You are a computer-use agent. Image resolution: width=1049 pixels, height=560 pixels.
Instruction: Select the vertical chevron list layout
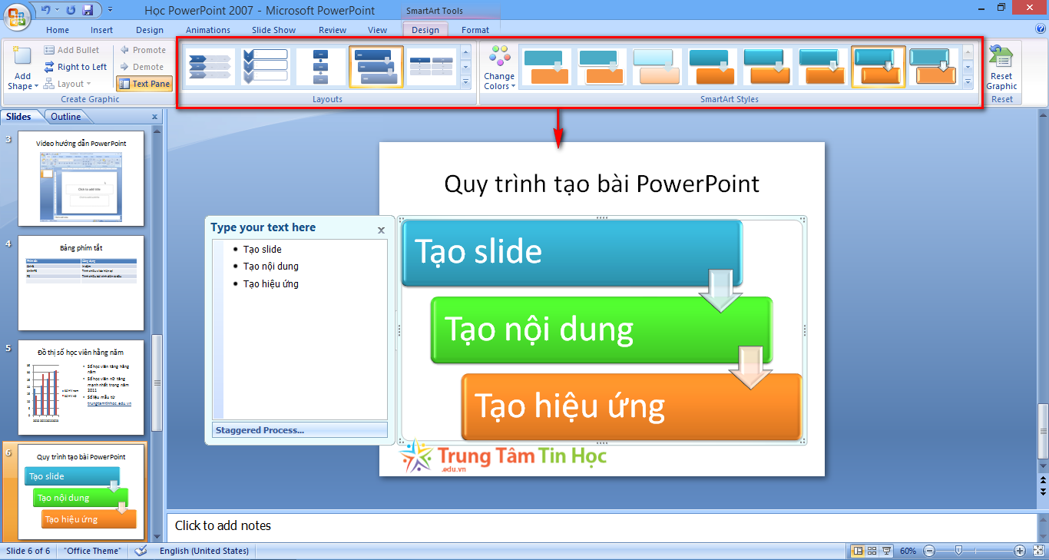click(x=266, y=67)
